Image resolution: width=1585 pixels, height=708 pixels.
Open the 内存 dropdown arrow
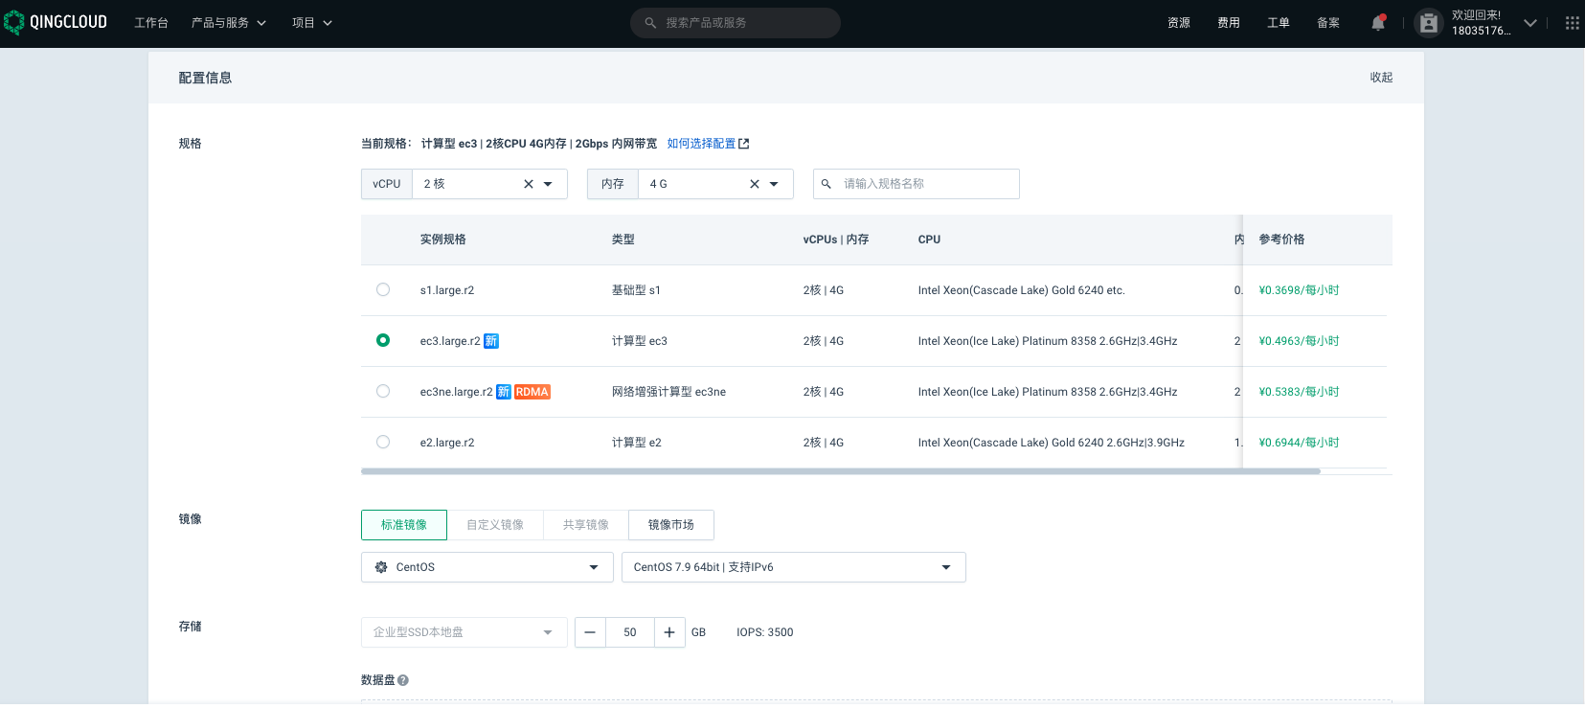tap(774, 184)
